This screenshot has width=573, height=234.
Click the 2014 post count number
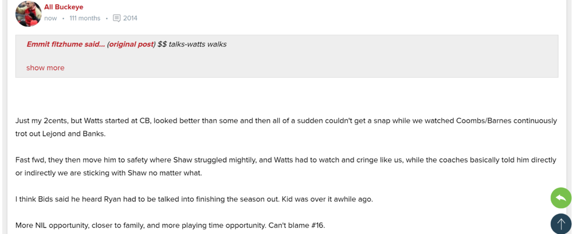[130, 18]
